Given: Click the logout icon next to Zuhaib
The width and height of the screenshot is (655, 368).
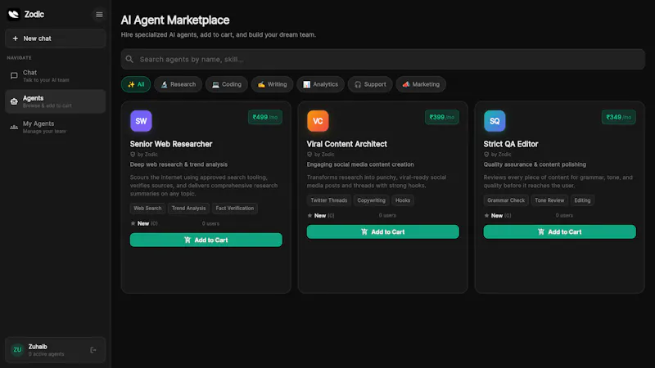Looking at the screenshot, I should tap(93, 350).
